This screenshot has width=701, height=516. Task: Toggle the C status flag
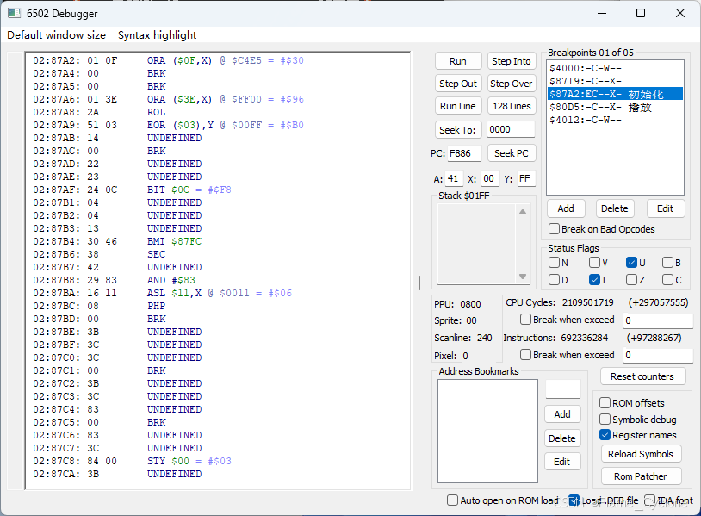pos(668,280)
